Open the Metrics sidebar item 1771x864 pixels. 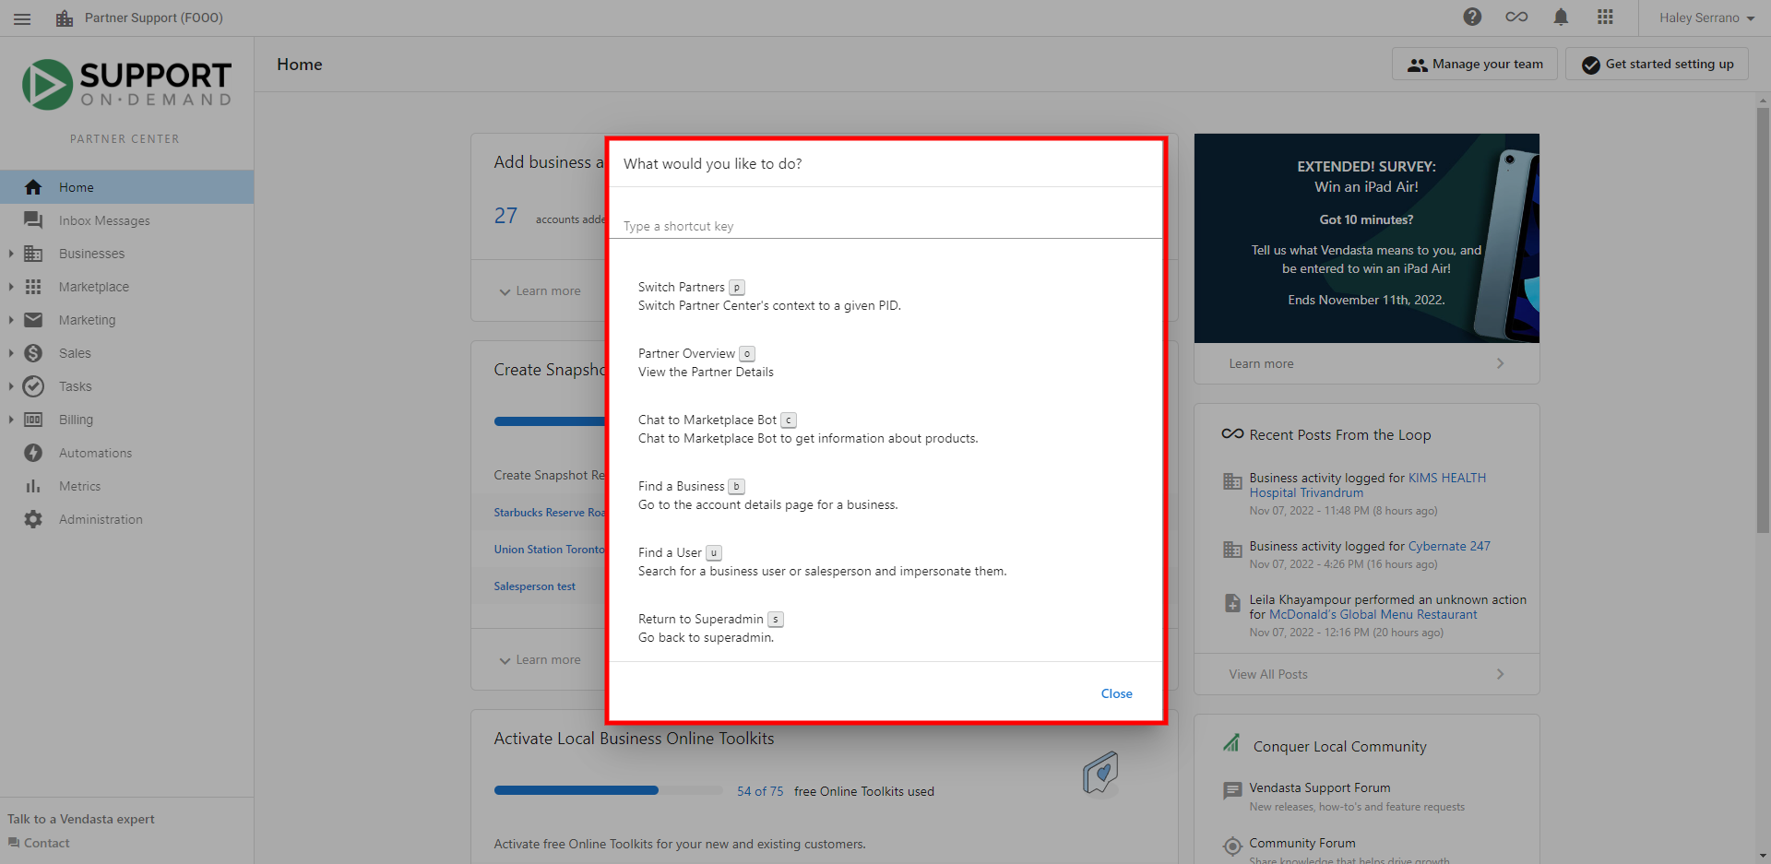[x=126, y=486]
